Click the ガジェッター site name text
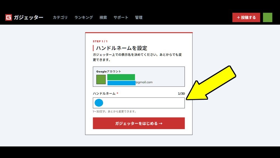The image size is (280, 158). [x=28, y=17]
